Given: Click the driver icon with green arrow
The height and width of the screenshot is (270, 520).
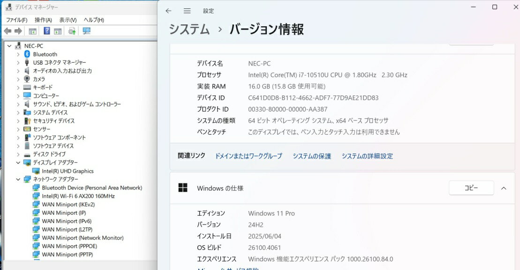Looking at the screenshot, I should pyautogui.click(x=72, y=31).
